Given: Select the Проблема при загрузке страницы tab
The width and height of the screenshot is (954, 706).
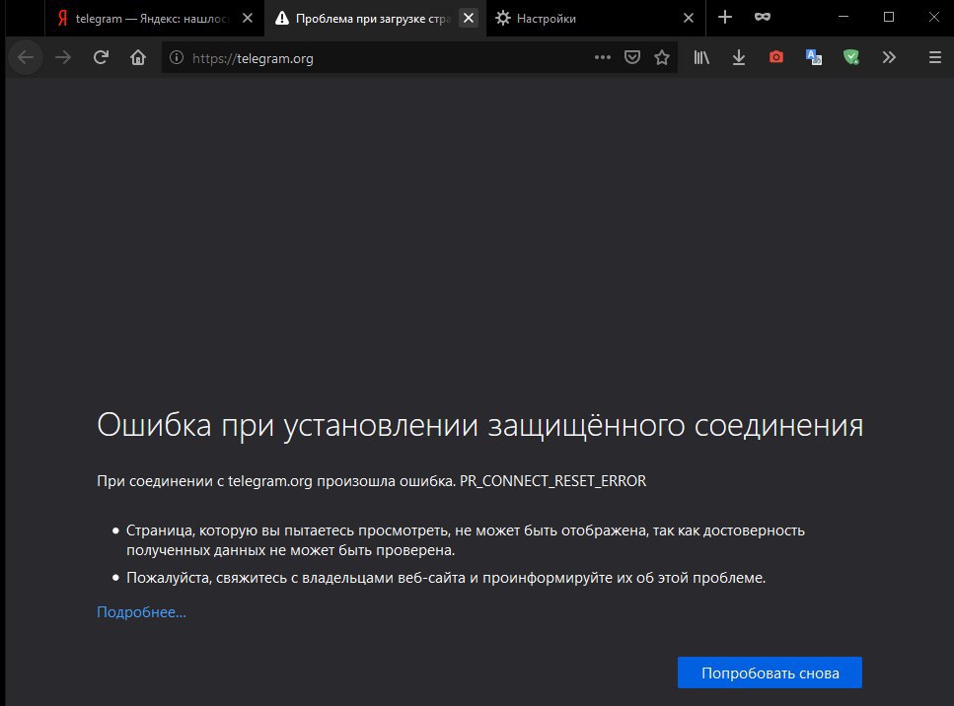Looking at the screenshot, I should (376, 19).
